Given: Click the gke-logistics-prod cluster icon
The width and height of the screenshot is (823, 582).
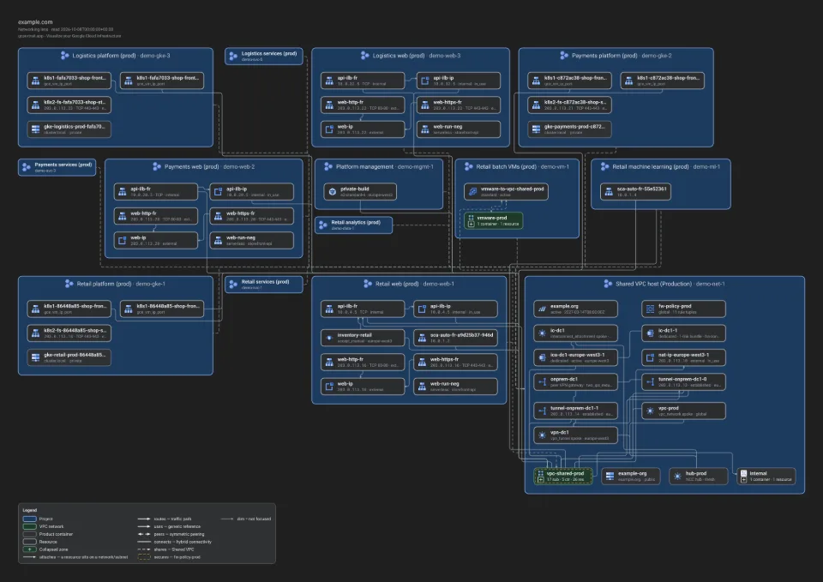Looking at the screenshot, I should 36,129.
